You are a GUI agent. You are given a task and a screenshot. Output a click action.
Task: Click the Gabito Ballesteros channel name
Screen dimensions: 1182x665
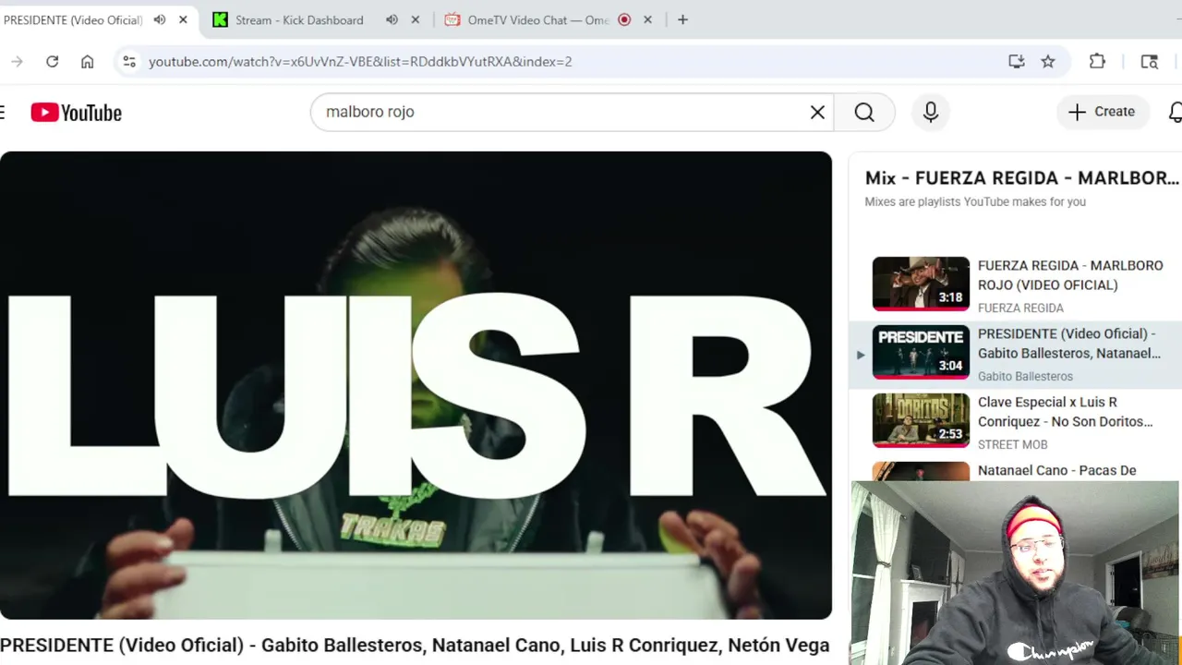tap(1025, 376)
